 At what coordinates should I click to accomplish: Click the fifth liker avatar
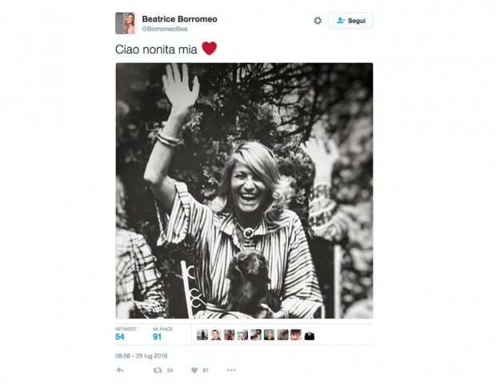pyautogui.click(x=256, y=335)
